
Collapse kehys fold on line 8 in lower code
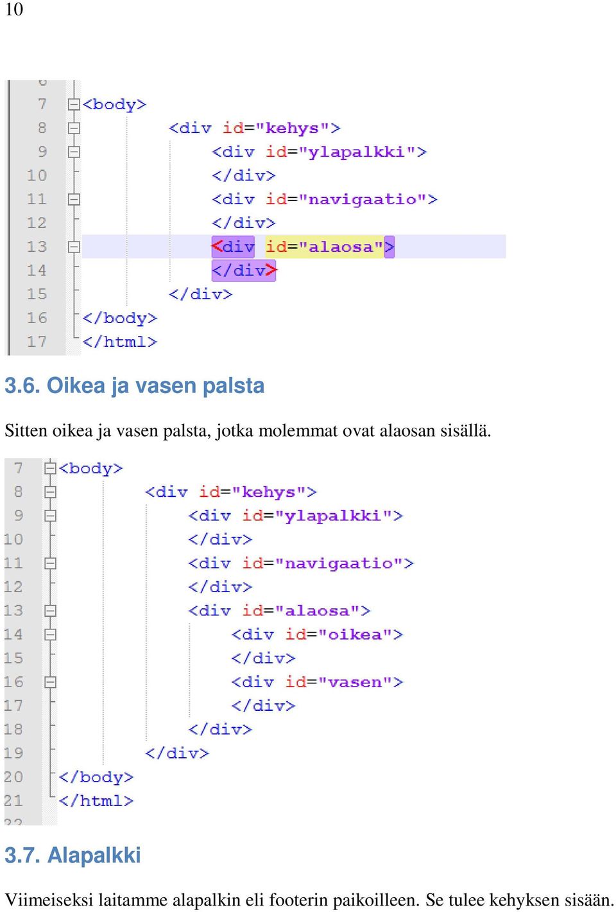tap(51, 492)
